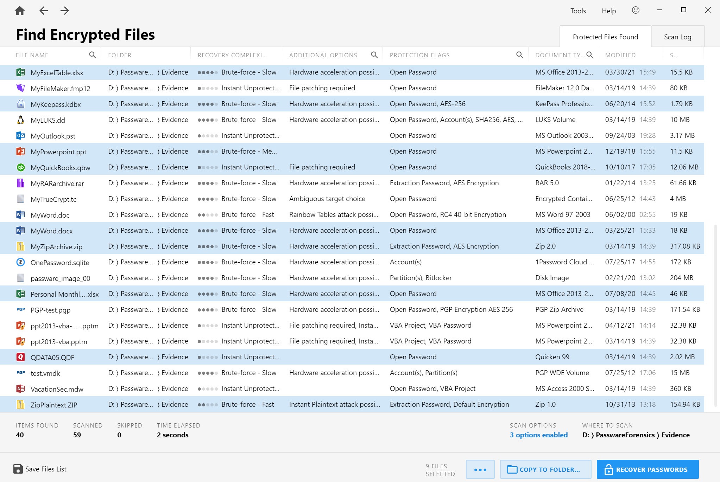The height and width of the screenshot is (482, 720).
Task: Open the 3 options enabled link
Action: pos(539,435)
